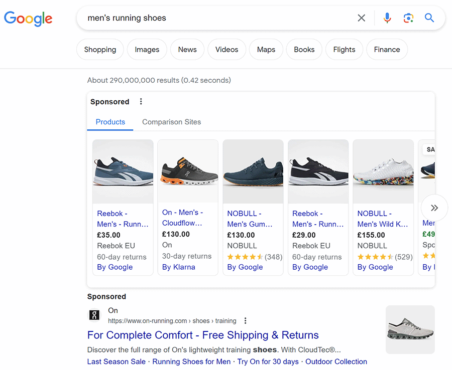Image resolution: width=452 pixels, height=370 pixels.
Task: Open the white NOBULL Wild Knit shoe image
Action: 383,171
